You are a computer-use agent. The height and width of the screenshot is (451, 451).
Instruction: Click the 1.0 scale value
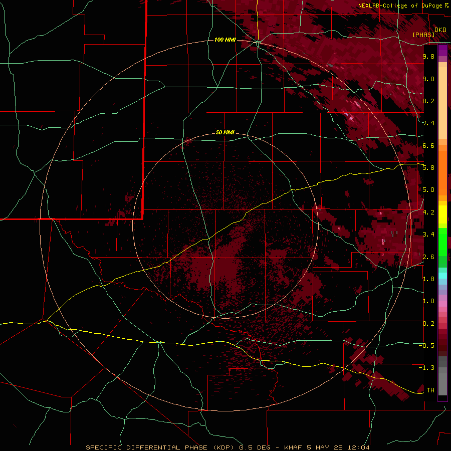(428, 301)
